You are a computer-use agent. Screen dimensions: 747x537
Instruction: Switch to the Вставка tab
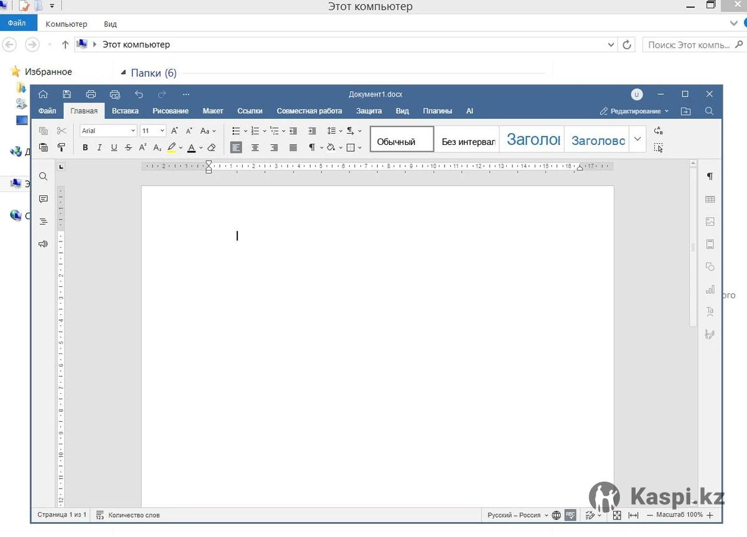(x=125, y=111)
